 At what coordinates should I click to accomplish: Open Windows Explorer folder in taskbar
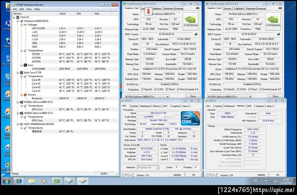tap(32, 181)
